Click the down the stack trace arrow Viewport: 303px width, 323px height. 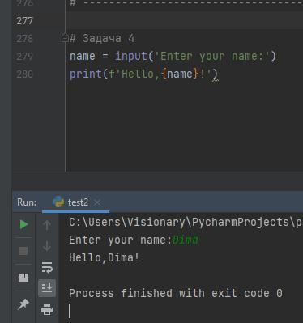[47, 246]
